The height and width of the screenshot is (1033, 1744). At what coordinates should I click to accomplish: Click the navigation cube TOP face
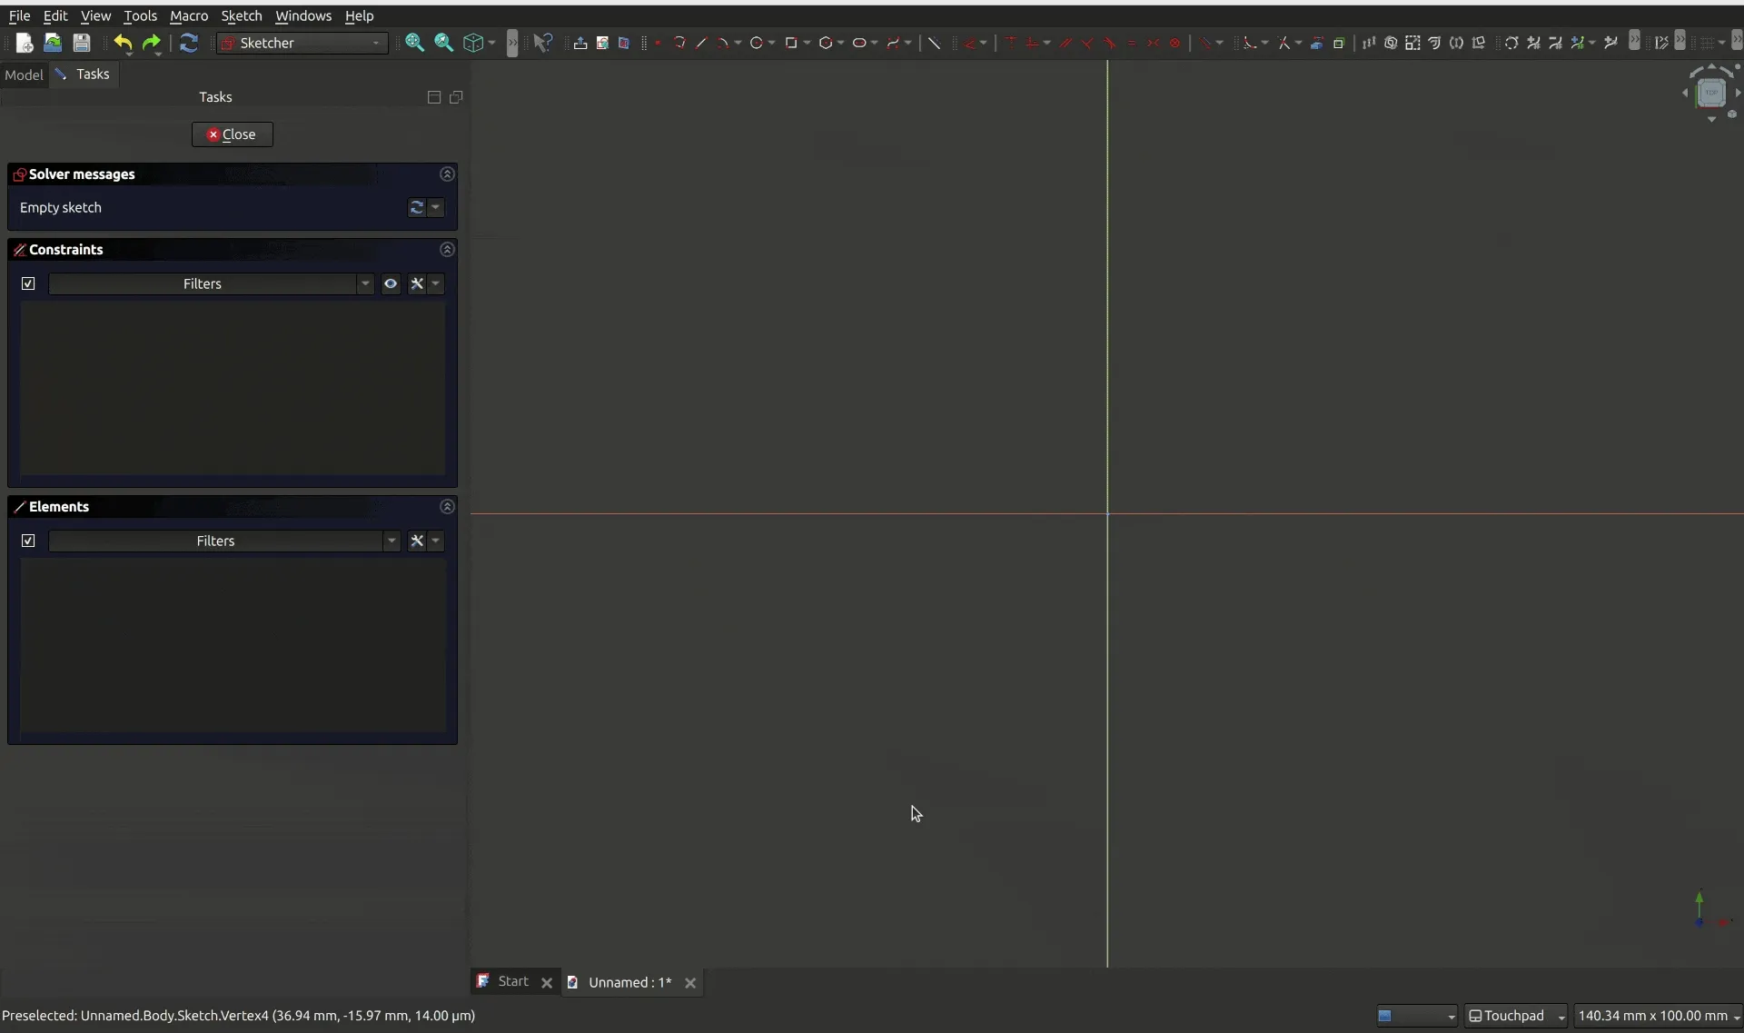(1711, 92)
